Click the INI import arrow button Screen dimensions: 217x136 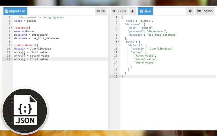[101, 11]
